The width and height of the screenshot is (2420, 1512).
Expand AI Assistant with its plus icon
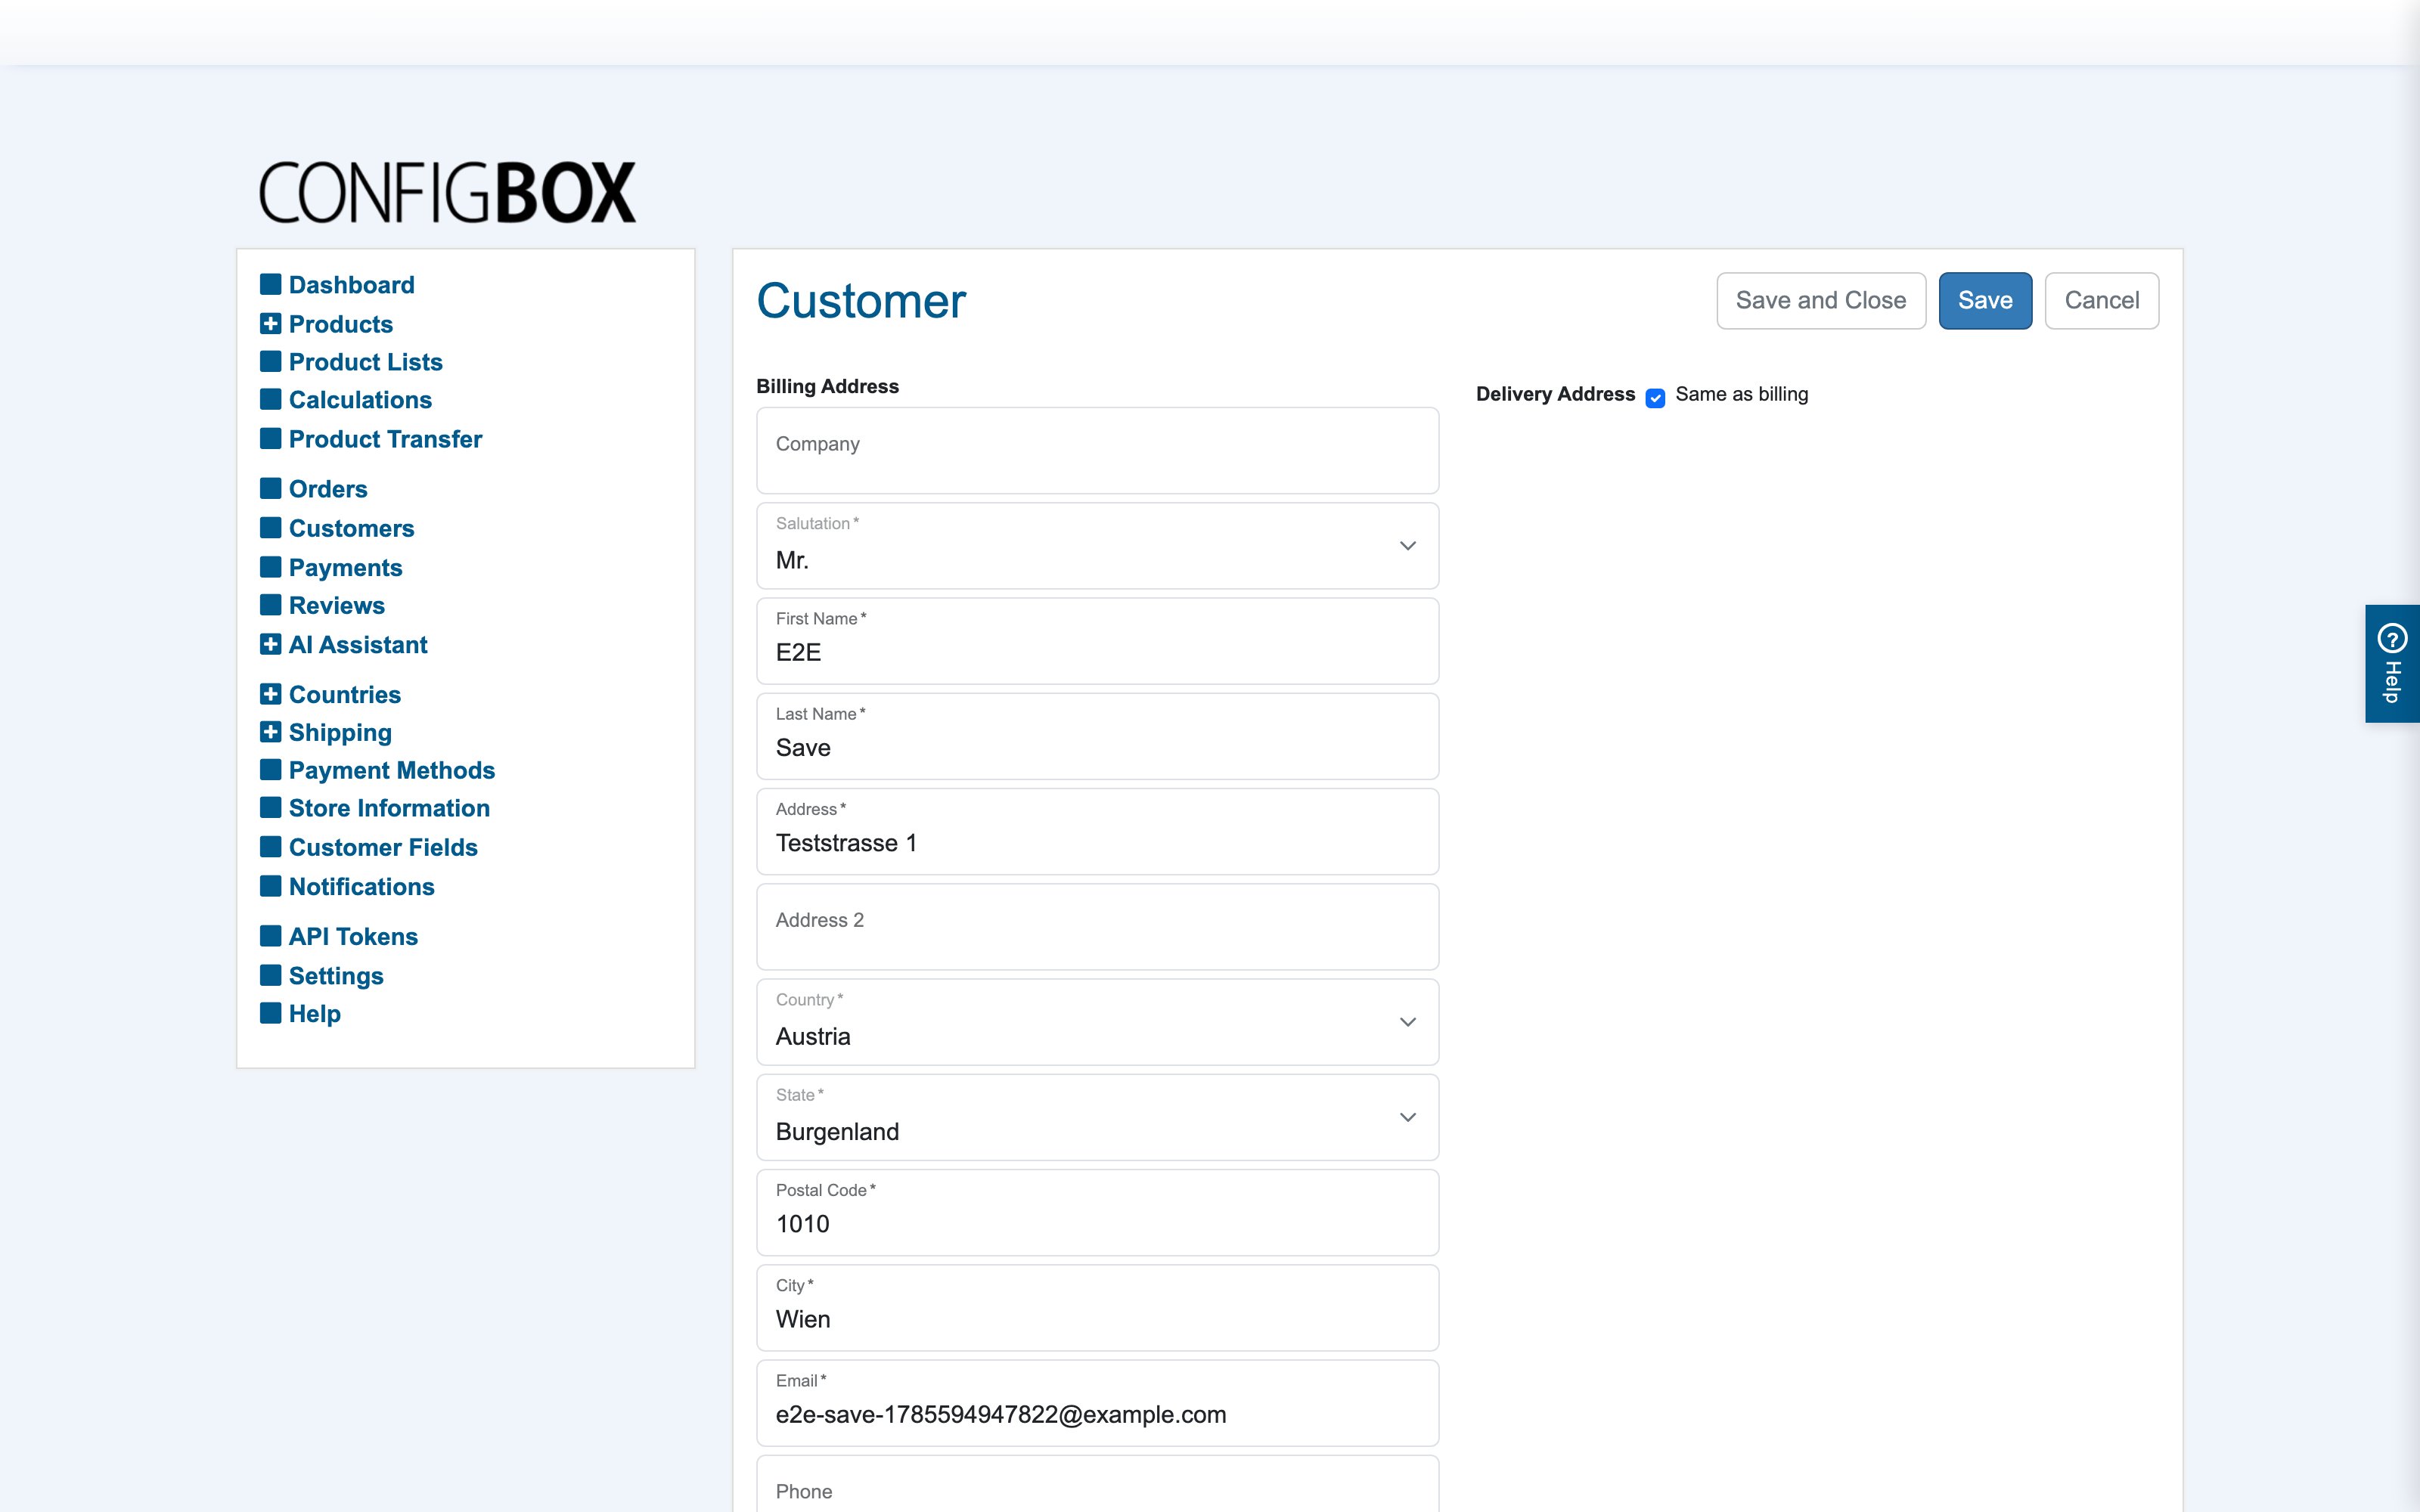270,644
